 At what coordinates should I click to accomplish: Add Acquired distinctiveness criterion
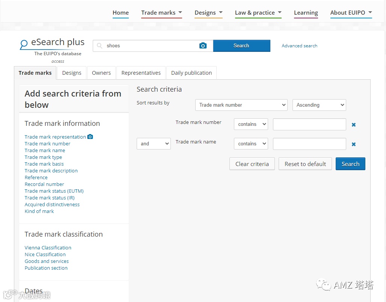(52, 204)
